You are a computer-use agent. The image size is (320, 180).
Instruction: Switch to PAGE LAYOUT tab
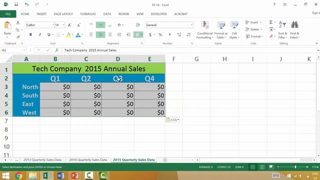pos(63,14)
